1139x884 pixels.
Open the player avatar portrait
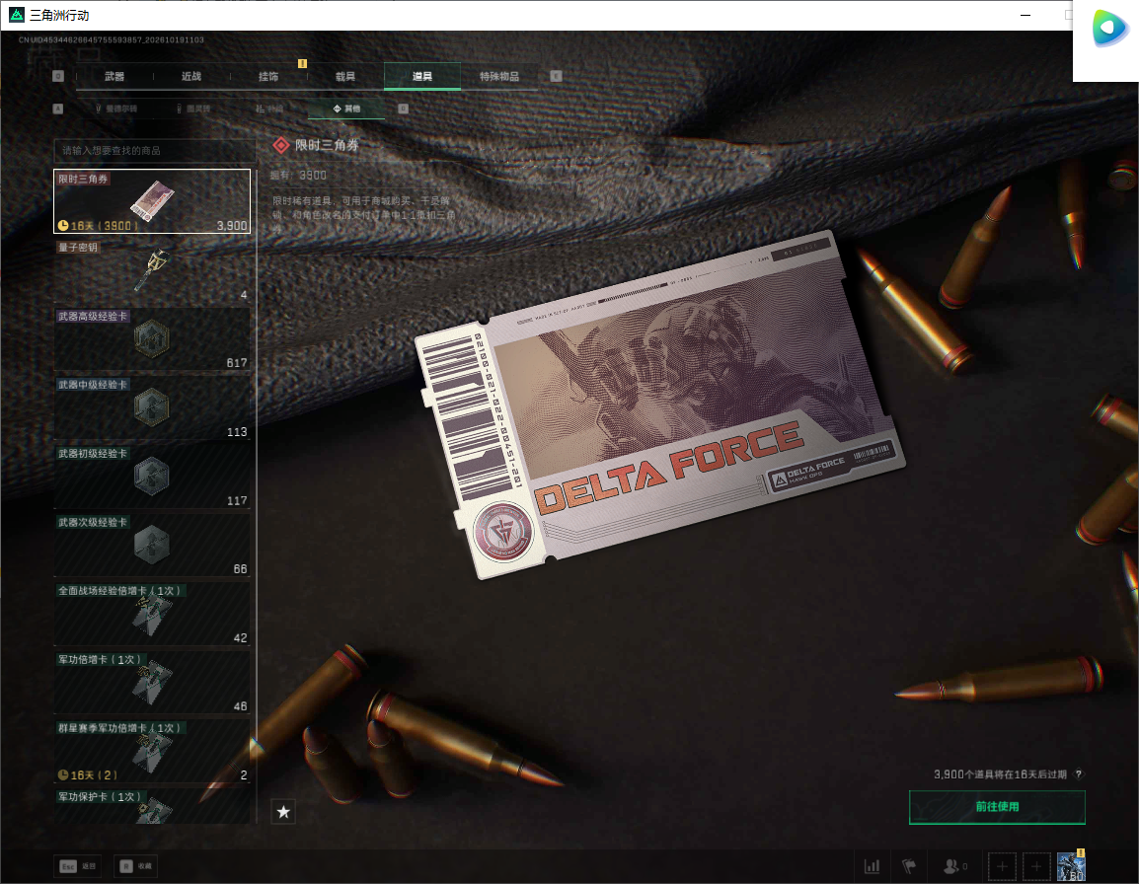[1071, 866]
